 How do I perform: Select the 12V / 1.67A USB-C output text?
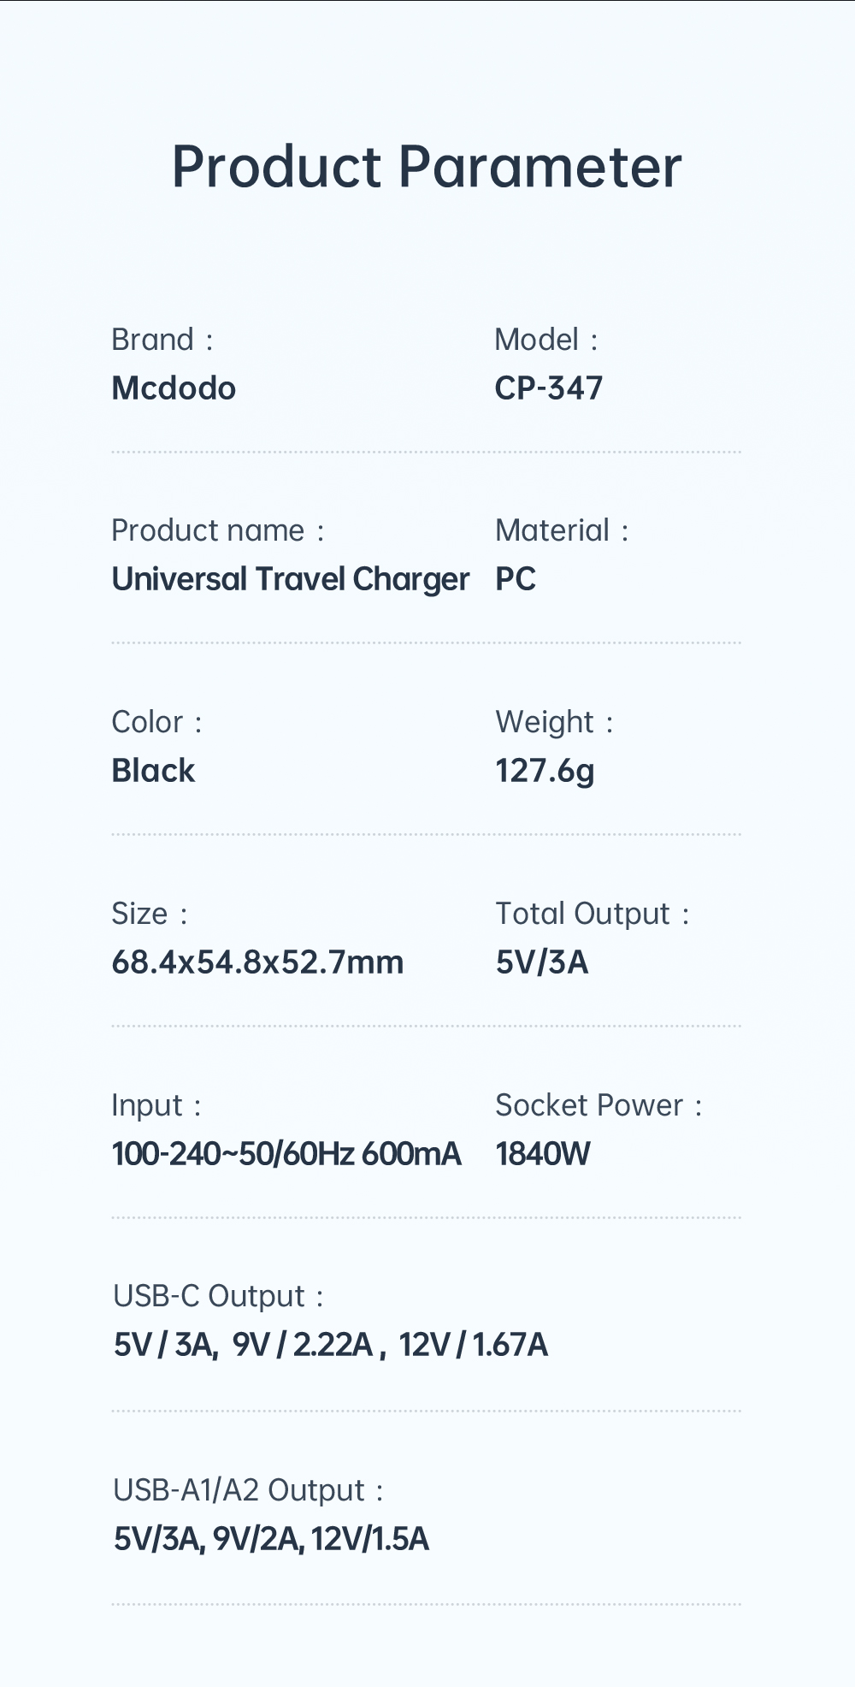[473, 1345]
